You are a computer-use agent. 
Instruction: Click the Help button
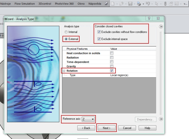coord(147,128)
